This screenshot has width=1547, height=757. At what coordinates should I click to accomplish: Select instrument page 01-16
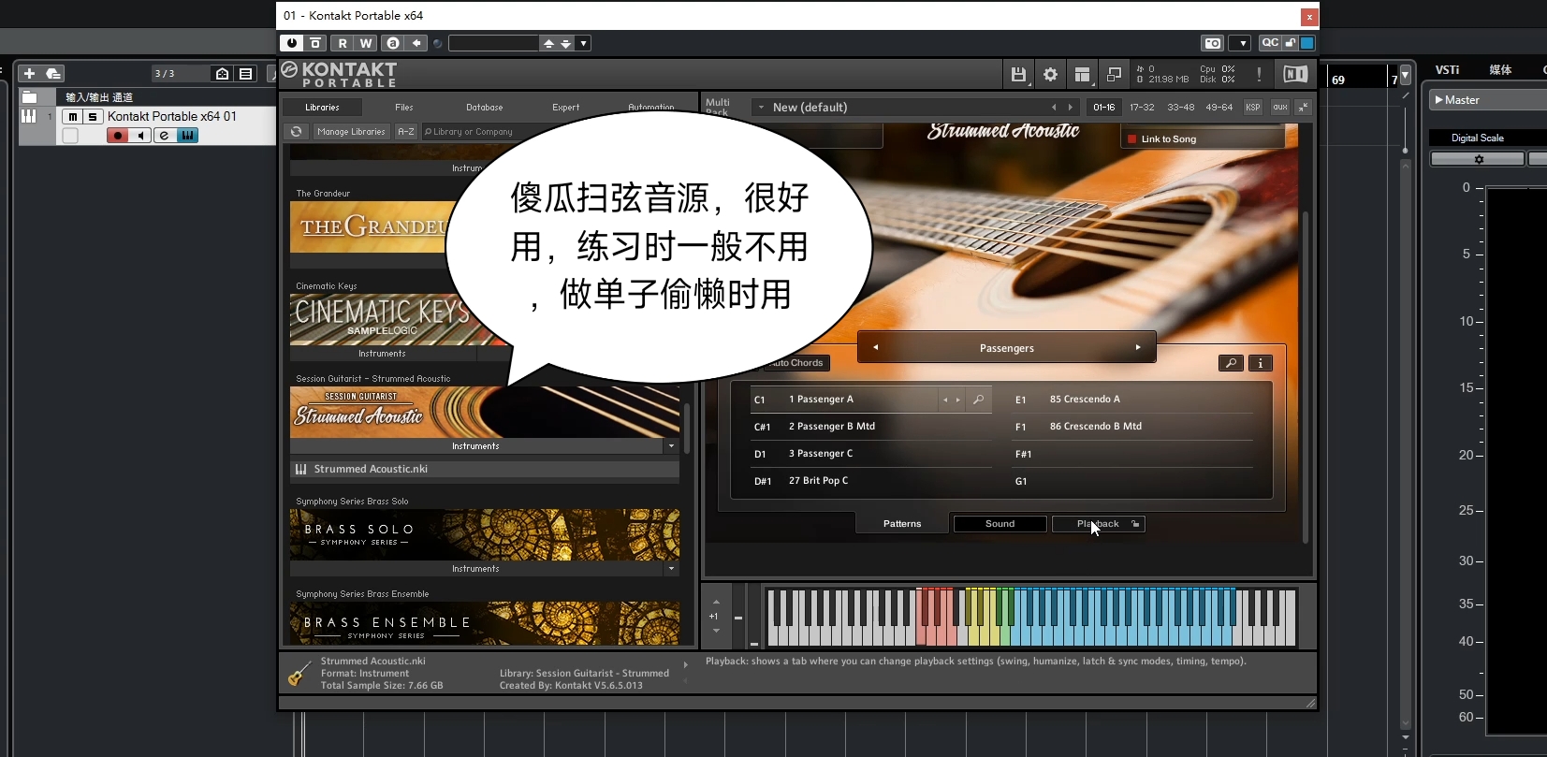[x=1104, y=108]
